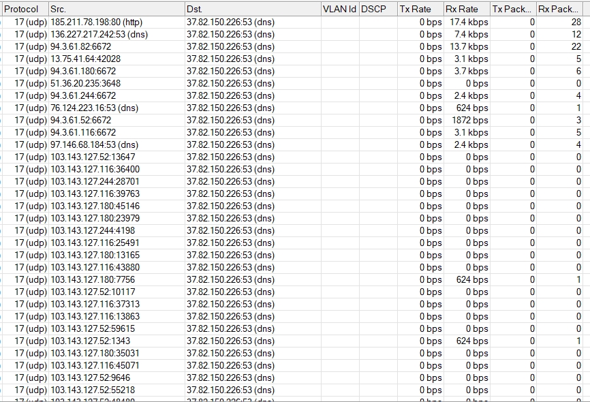Pick row with source 51.36.20.235:3648
This screenshot has width=590, height=402.
coord(85,84)
